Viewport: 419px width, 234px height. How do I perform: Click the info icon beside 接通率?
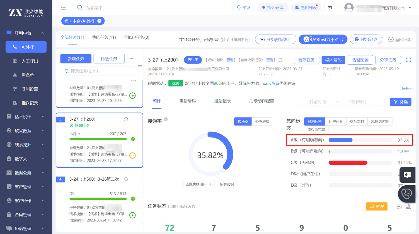tap(166, 119)
